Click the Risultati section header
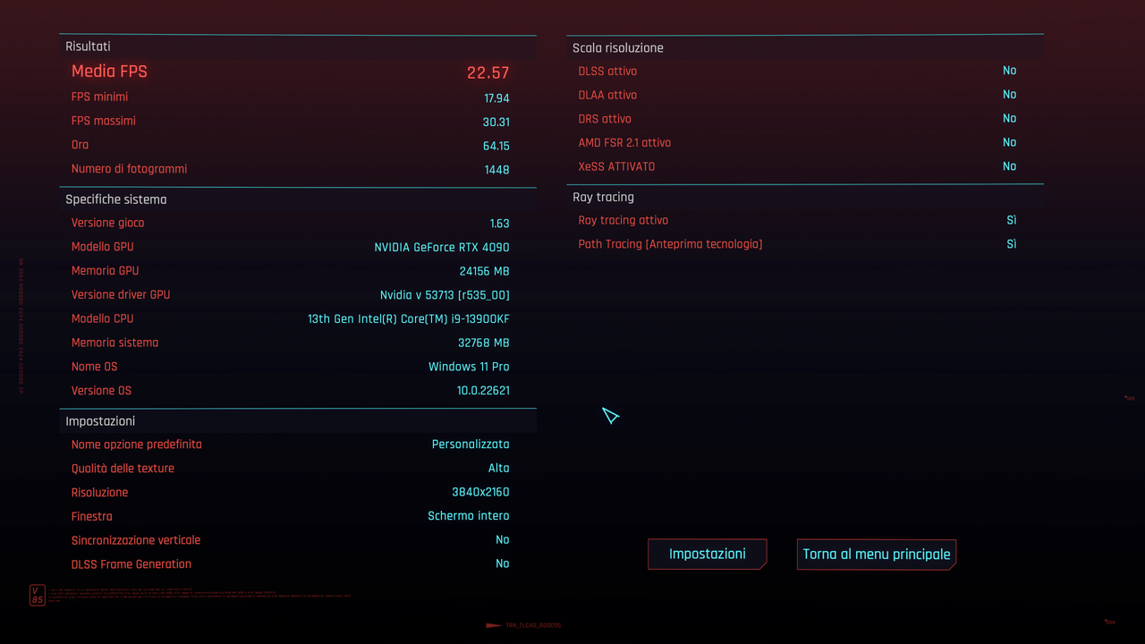Screen dimensions: 1145x644 click(x=88, y=47)
